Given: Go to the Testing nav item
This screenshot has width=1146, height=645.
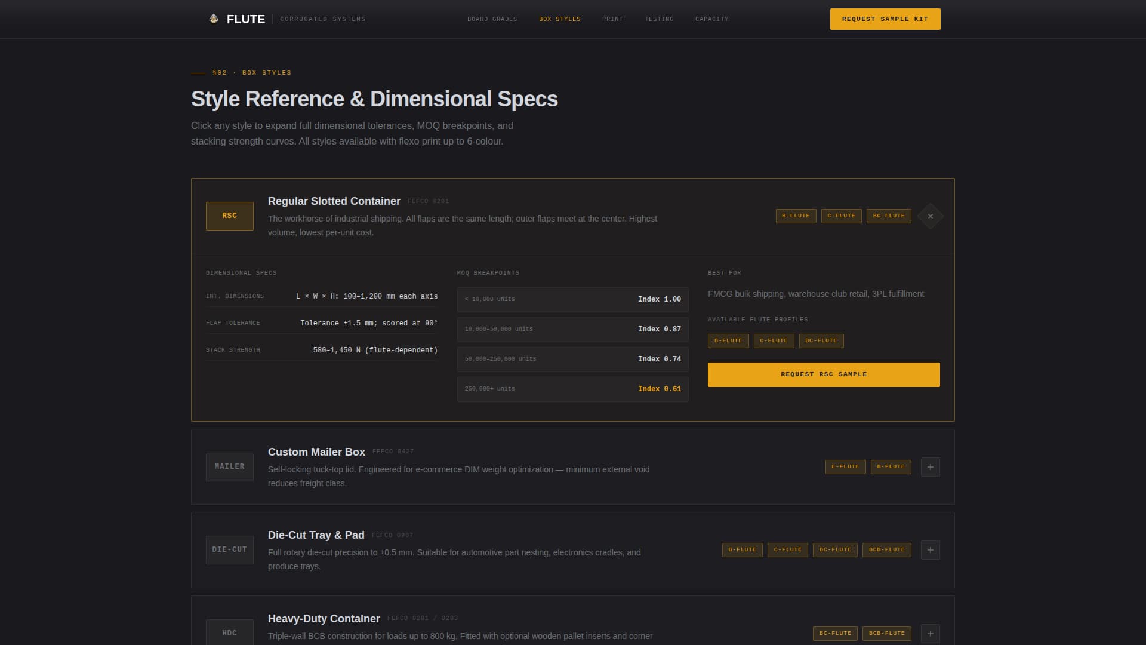Looking at the screenshot, I should 659,19.
